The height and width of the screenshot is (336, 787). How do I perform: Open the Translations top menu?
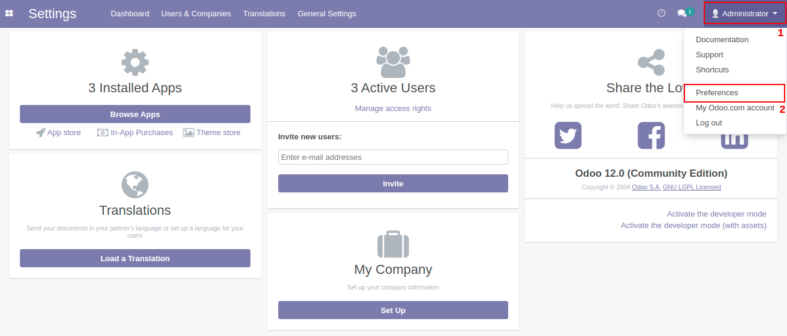pyautogui.click(x=264, y=13)
